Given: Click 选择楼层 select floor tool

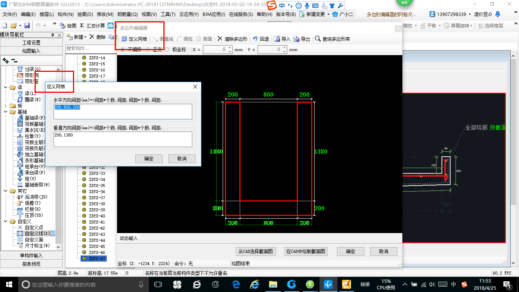Looking at the screenshot, I should tap(491, 25).
